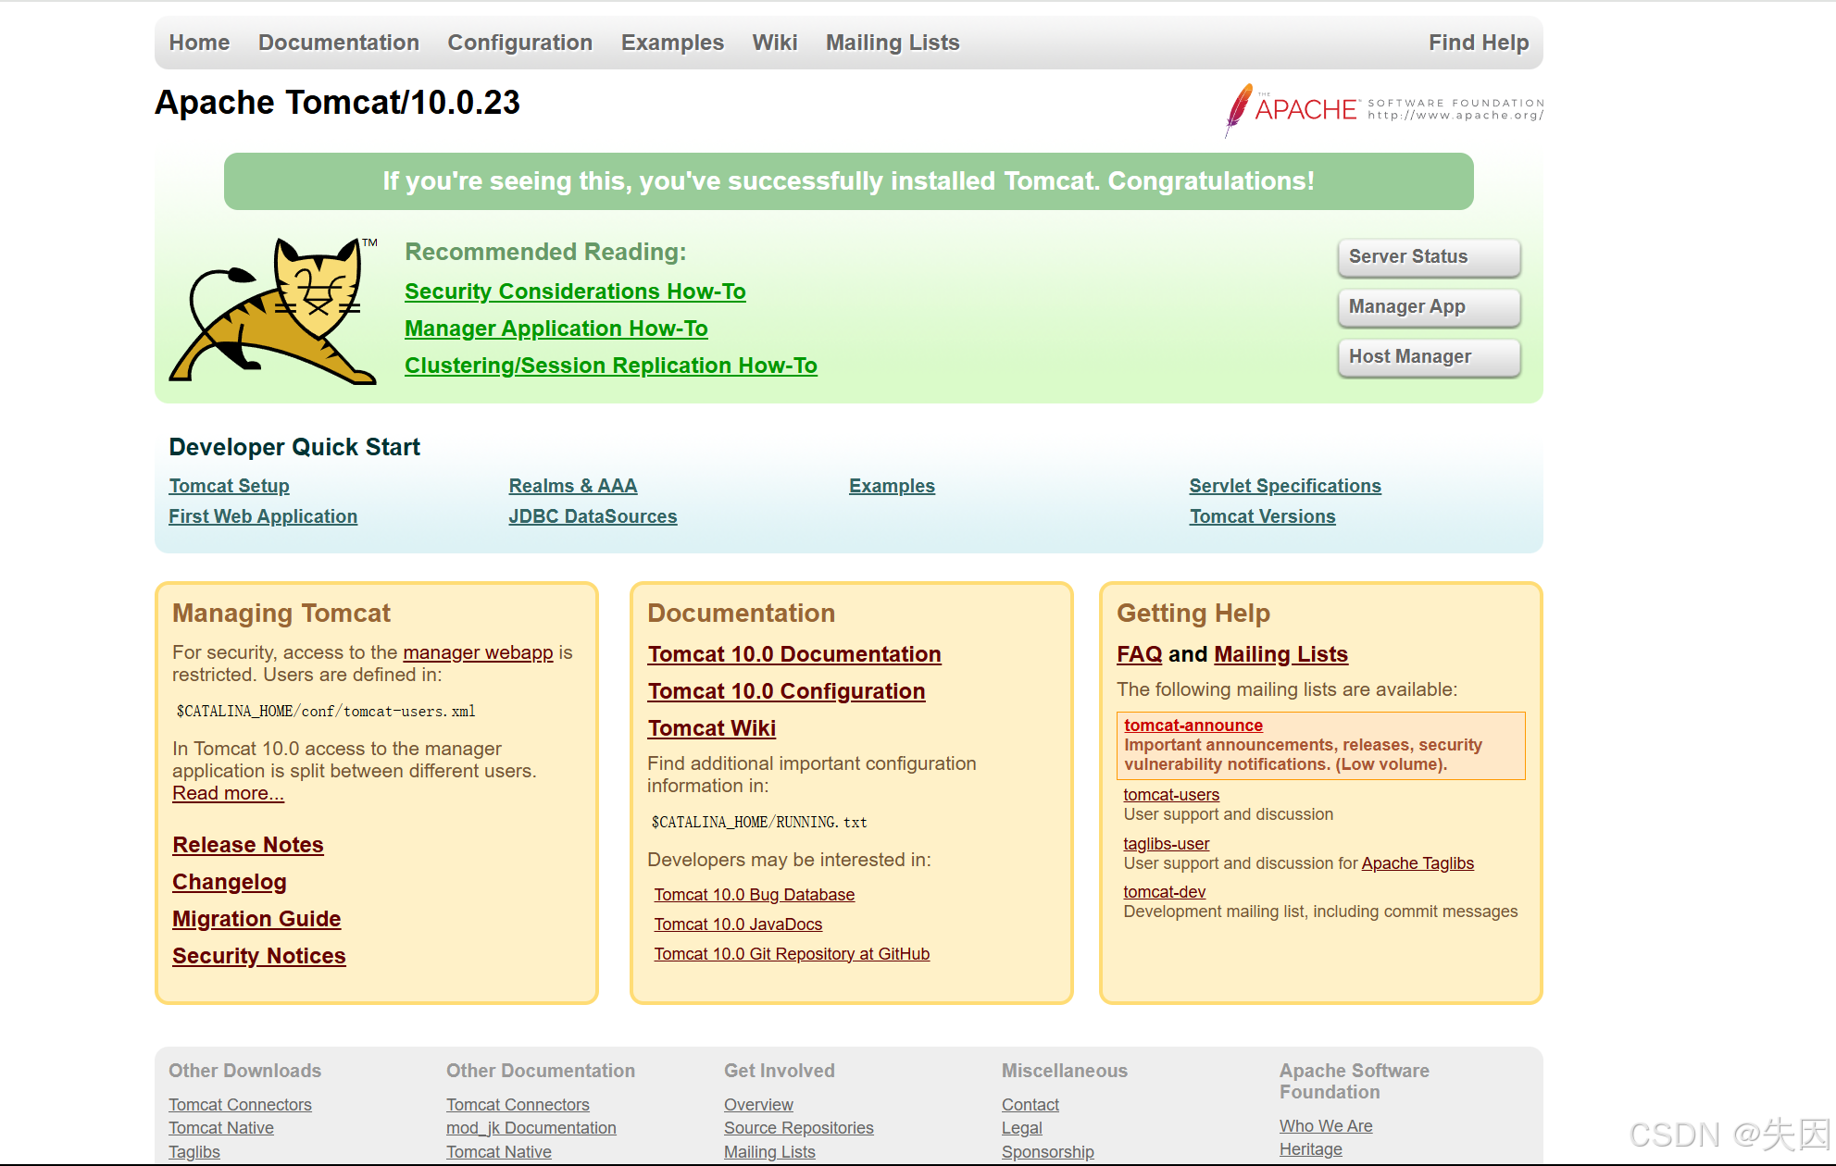The width and height of the screenshot is (1836, 1166).
Task: Click the Tomcat cat mascot logo
Action: (273, 311)
